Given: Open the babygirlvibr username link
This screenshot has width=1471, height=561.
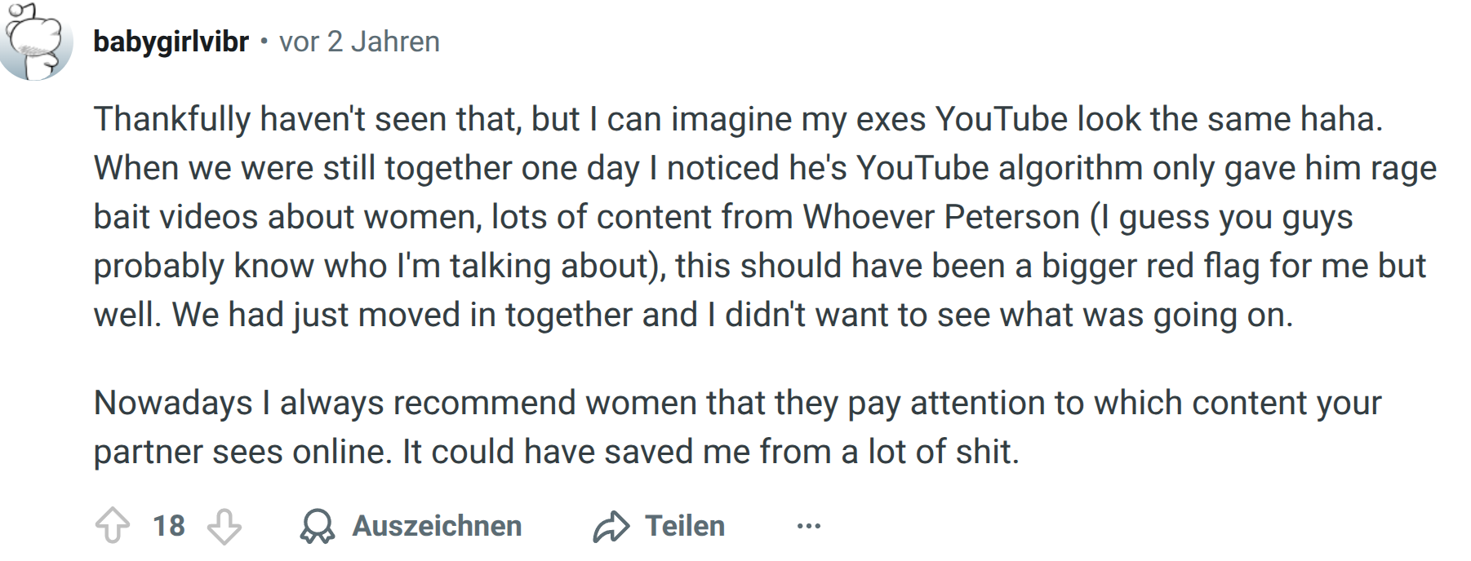Looking at the screenshot, I should (171, 42).
